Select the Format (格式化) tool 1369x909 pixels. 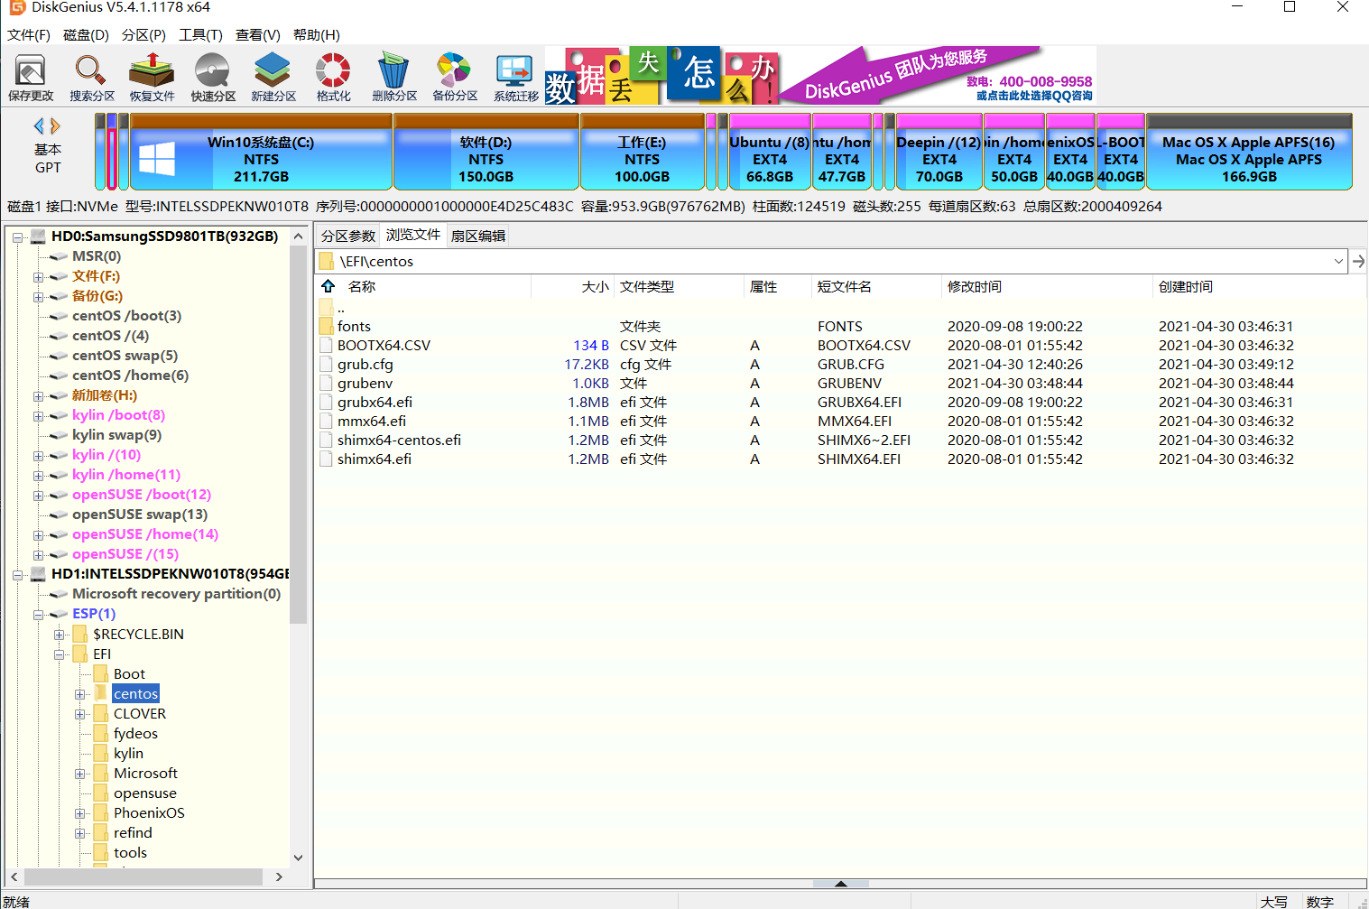(333, 77)
